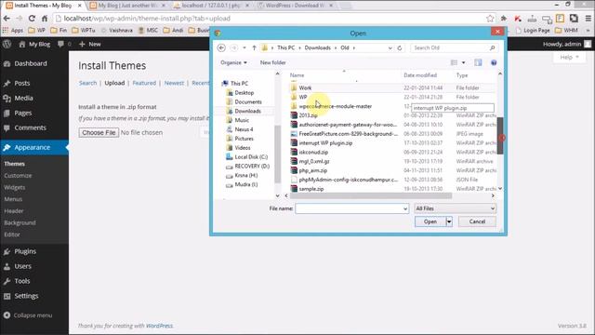
Task: Open the Apps bookmark shortcut
Action: pos(13,30)
